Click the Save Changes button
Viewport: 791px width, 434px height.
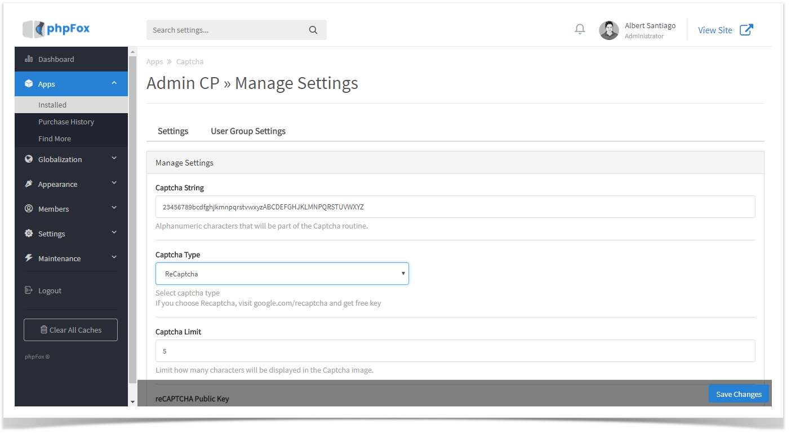(739, 394)
